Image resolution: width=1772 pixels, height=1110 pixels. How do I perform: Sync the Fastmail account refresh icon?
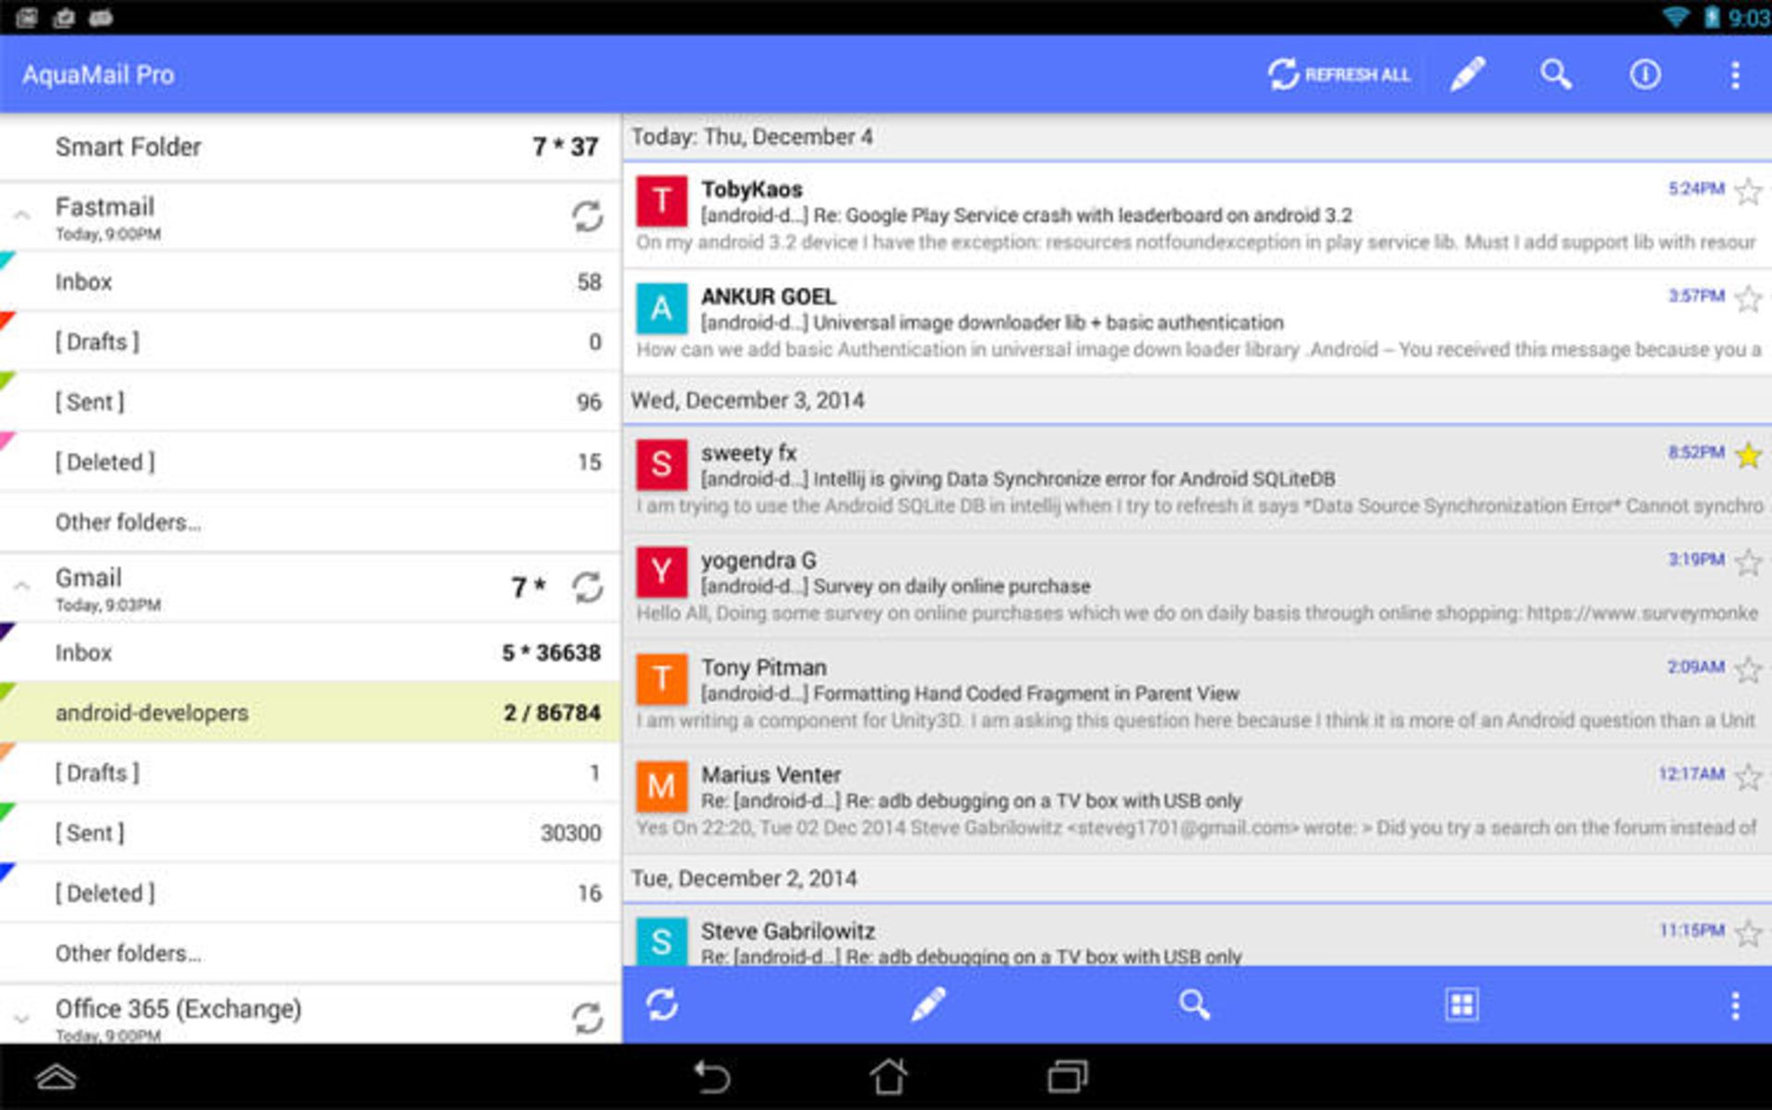[587, 217]
